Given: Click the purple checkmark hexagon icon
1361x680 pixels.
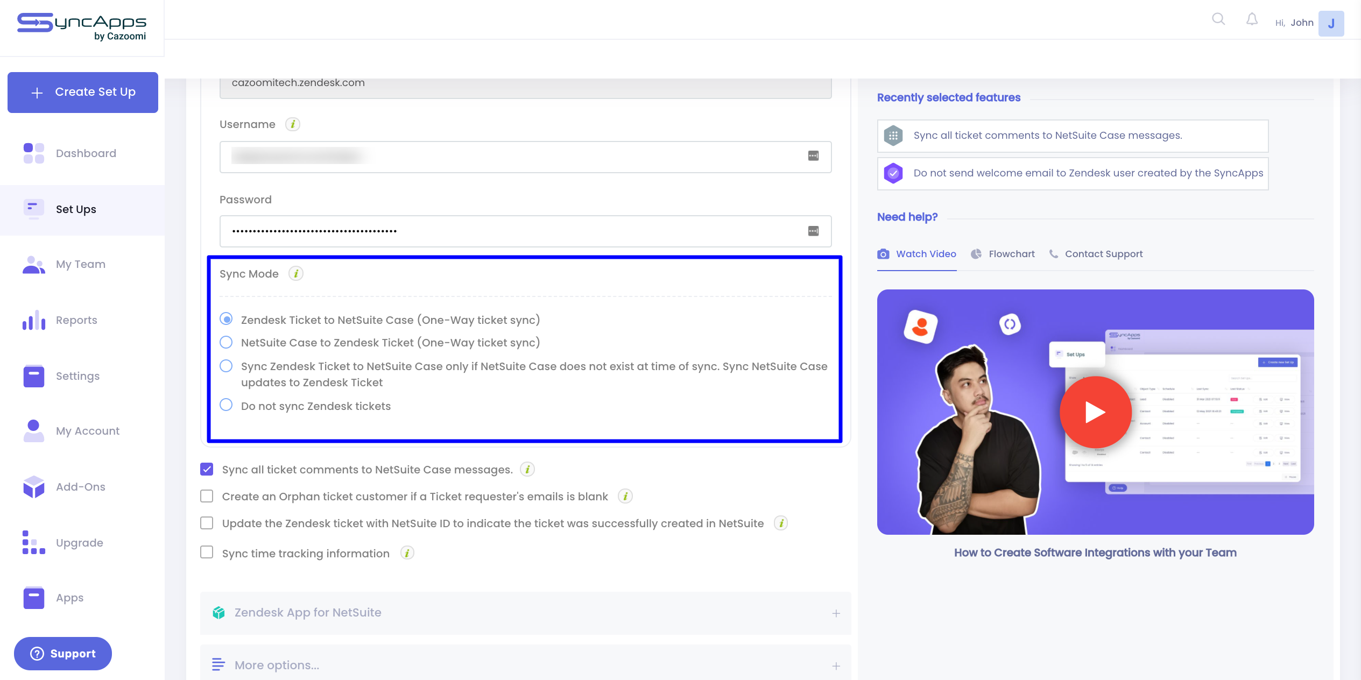Looking at the screenshot, I should [x=893, y=173].
